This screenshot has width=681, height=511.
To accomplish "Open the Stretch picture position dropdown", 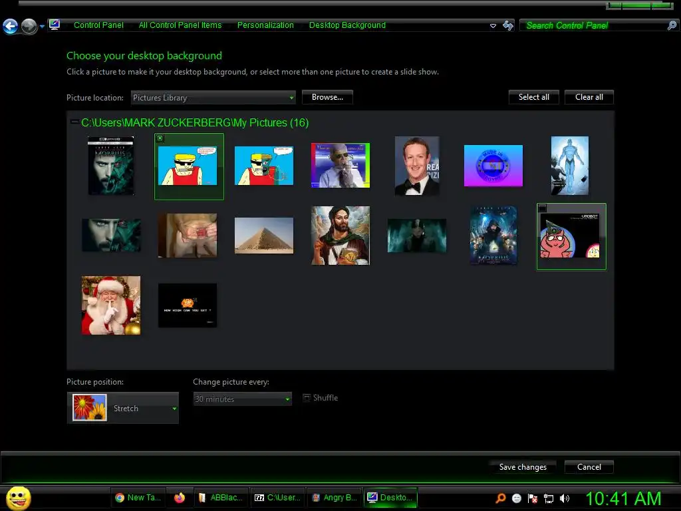I will pos(123,408).
